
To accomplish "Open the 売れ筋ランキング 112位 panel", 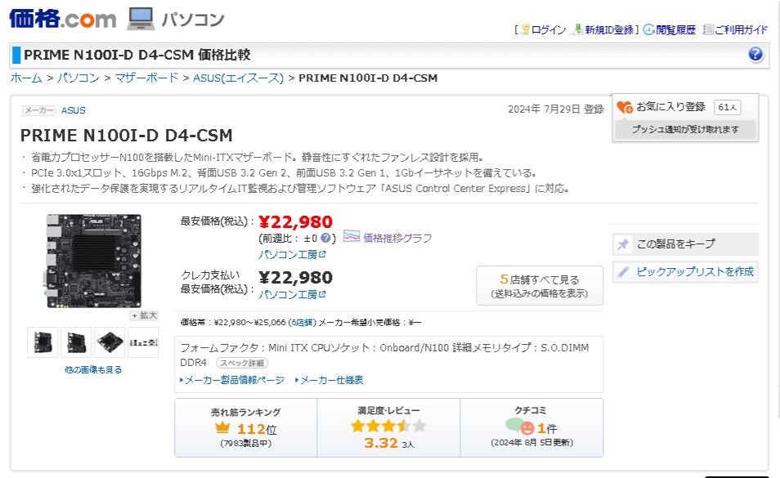I will pyautogui.click(x=245, y=427).
